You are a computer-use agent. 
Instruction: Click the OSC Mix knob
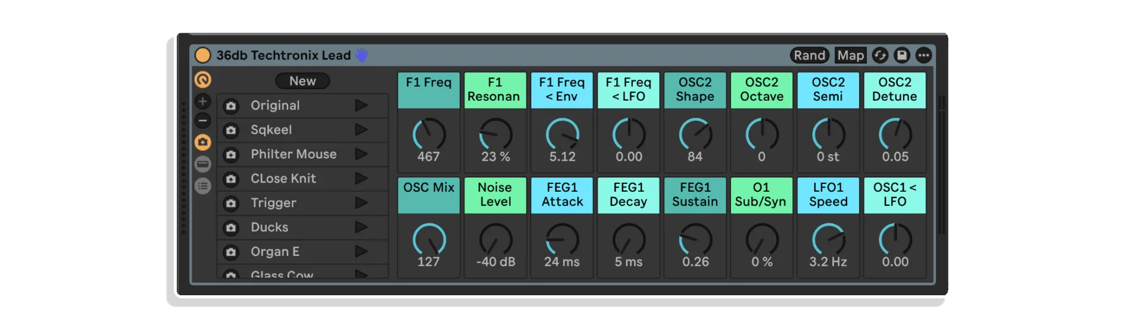pyautogui.click(x=429, y=239)
